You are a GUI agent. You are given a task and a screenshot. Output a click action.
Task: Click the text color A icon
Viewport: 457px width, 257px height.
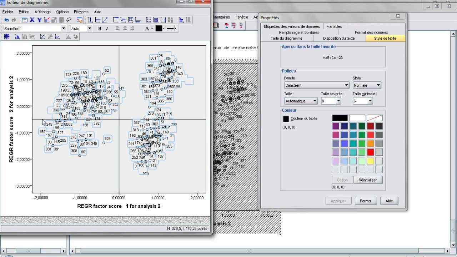click(147, 29)
